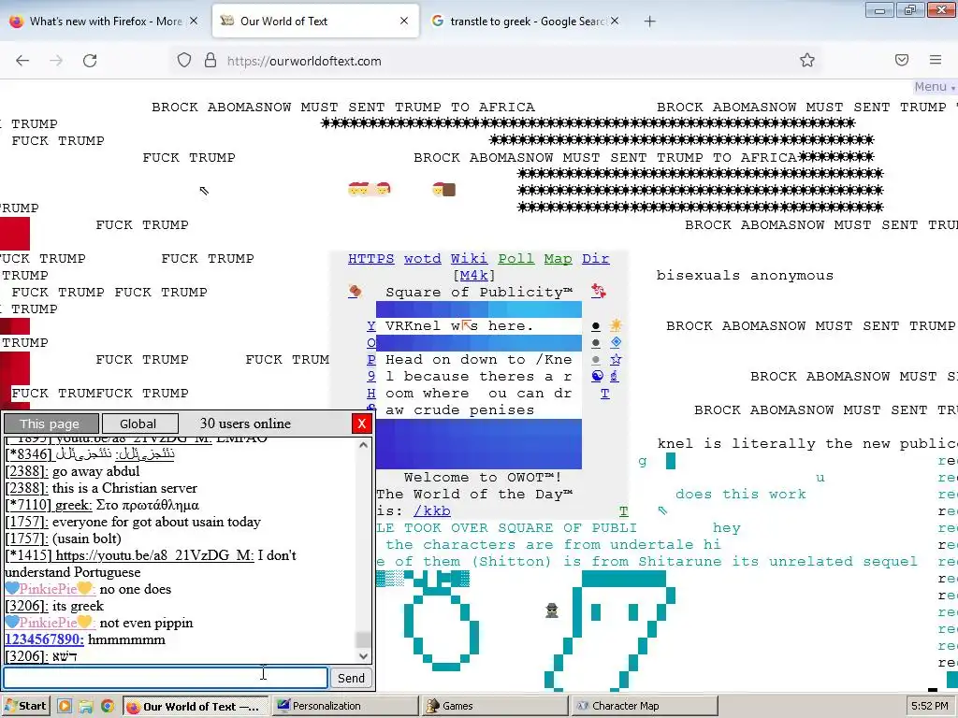The width and height of the screenshot is (958, 718).
Task: Open the Map link
Action: pyautogui.click(x=558, y=258)
